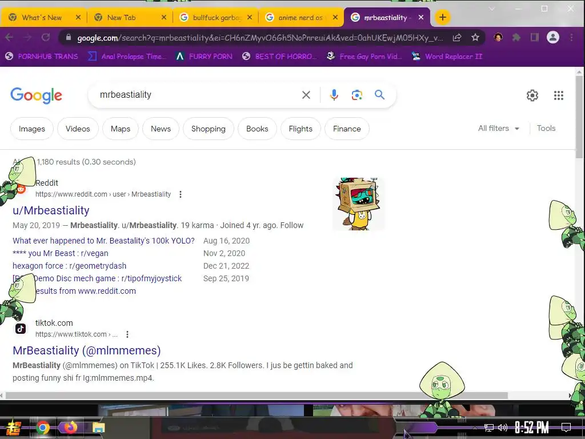
Task: Filter results by Finance
Action: coord(347,129)
